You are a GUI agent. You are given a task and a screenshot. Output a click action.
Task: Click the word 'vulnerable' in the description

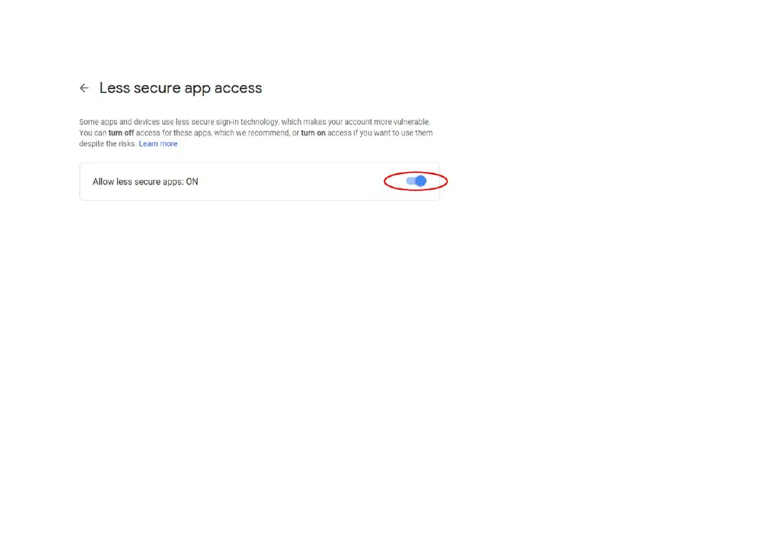coord(411,122)
